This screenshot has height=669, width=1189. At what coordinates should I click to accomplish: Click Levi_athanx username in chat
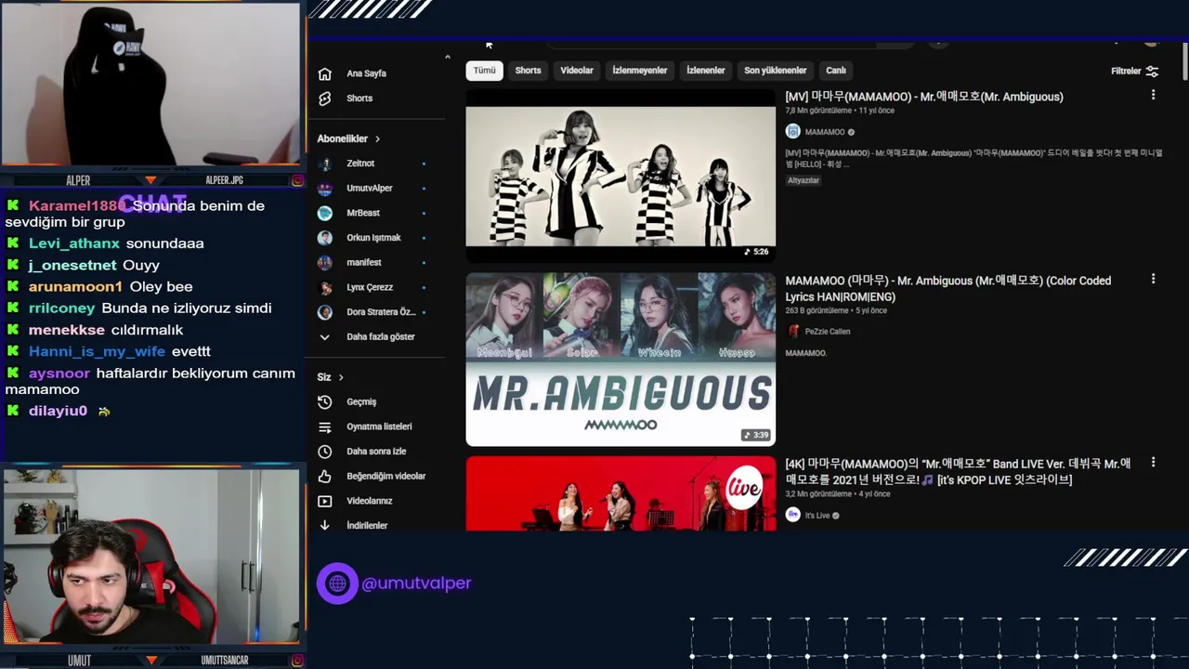(x=74, y=243)
